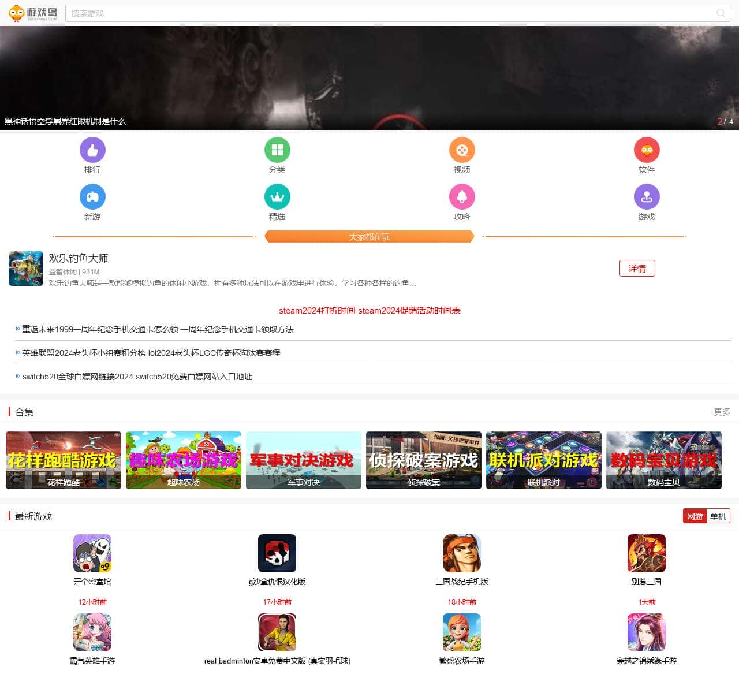The width and height of the screenshot is (739, 674).
Task: Open the 花样跑酷 collection thumbnail
Action: point(64,460)
